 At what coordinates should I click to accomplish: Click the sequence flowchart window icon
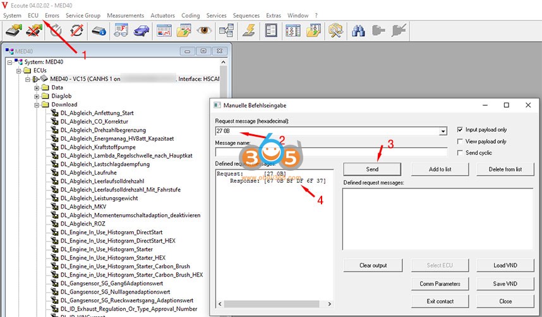(x=292, y=30)
